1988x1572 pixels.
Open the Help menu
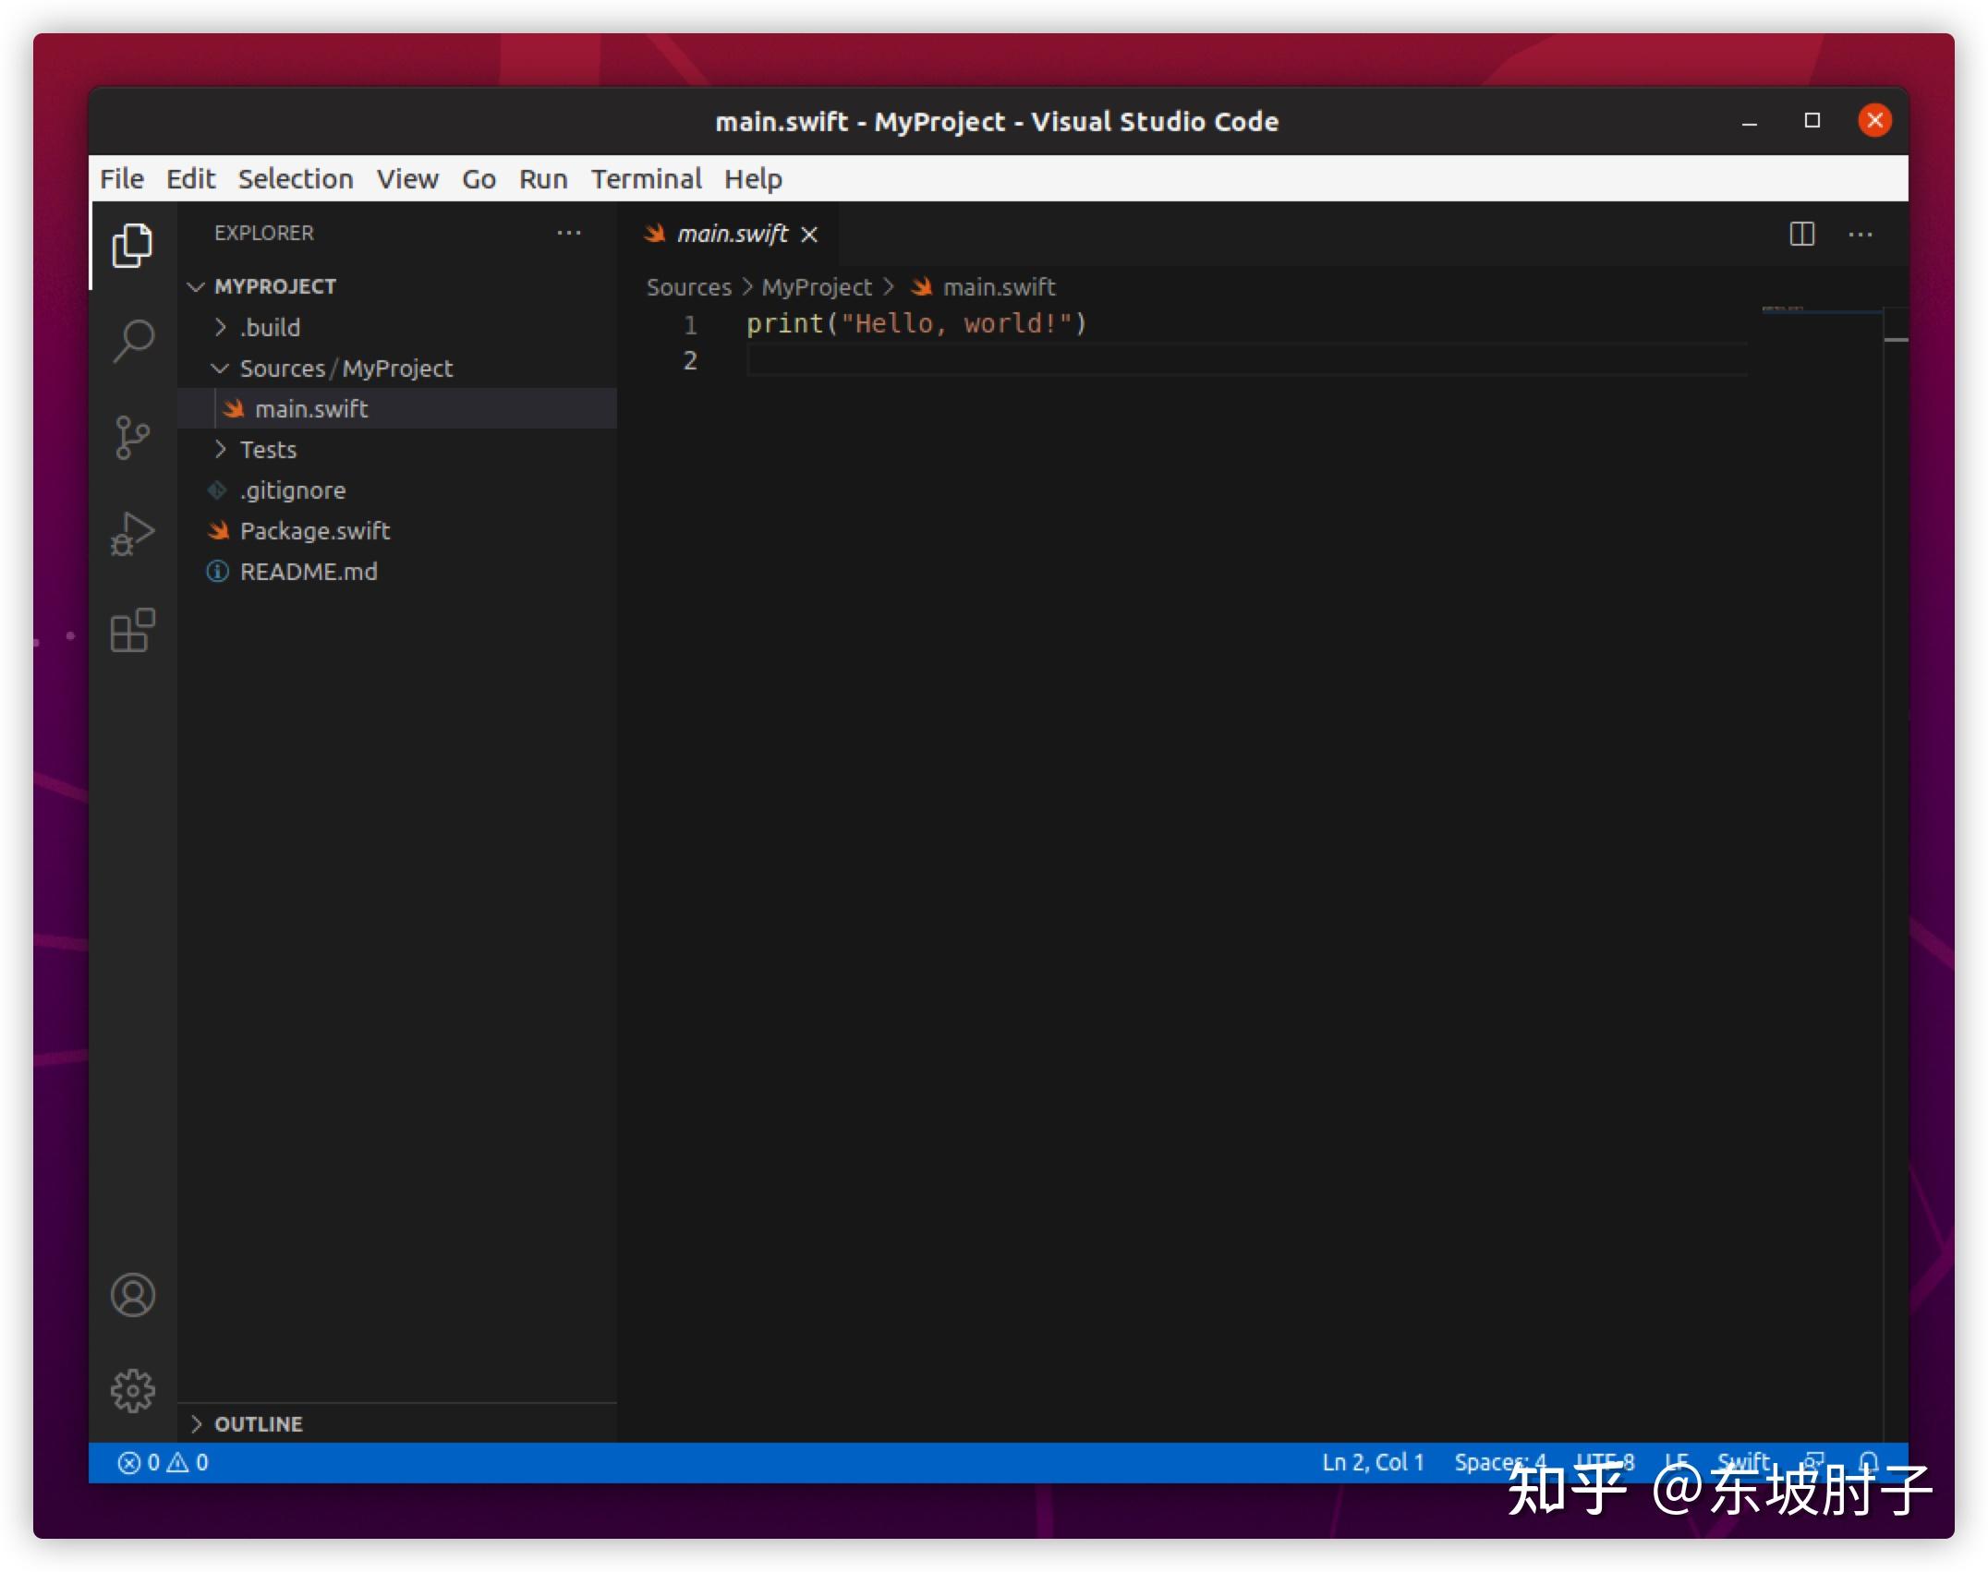[x=753, y=178]
